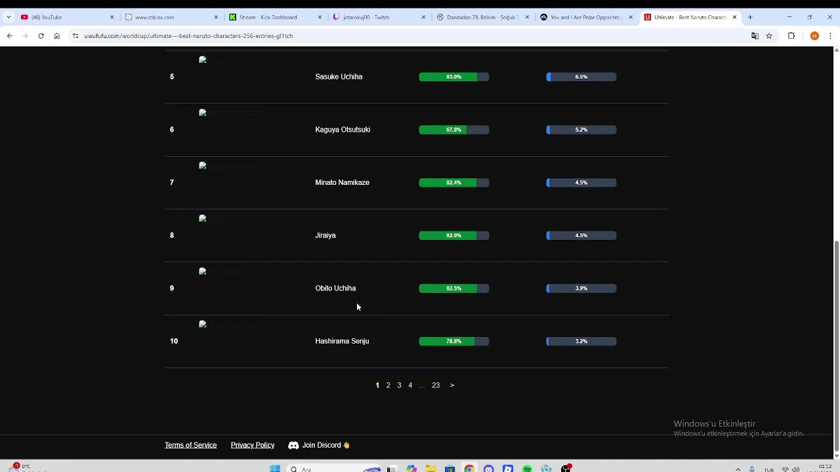
Task: Open the browser home page
Action: tap(56, 36)
